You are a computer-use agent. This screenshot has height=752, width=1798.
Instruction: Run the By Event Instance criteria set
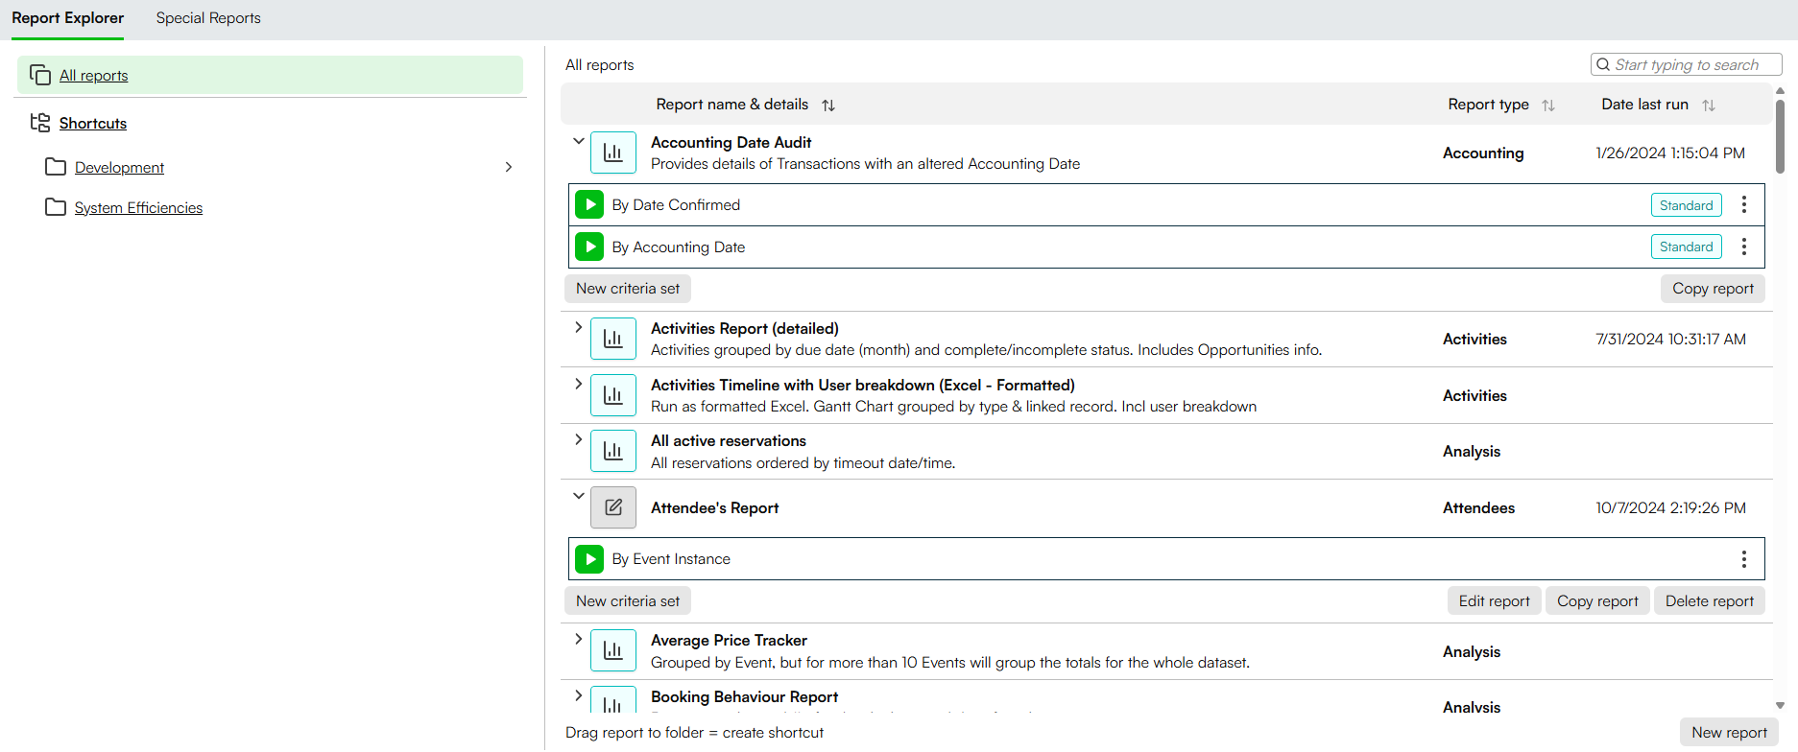(x=589, y=558)
